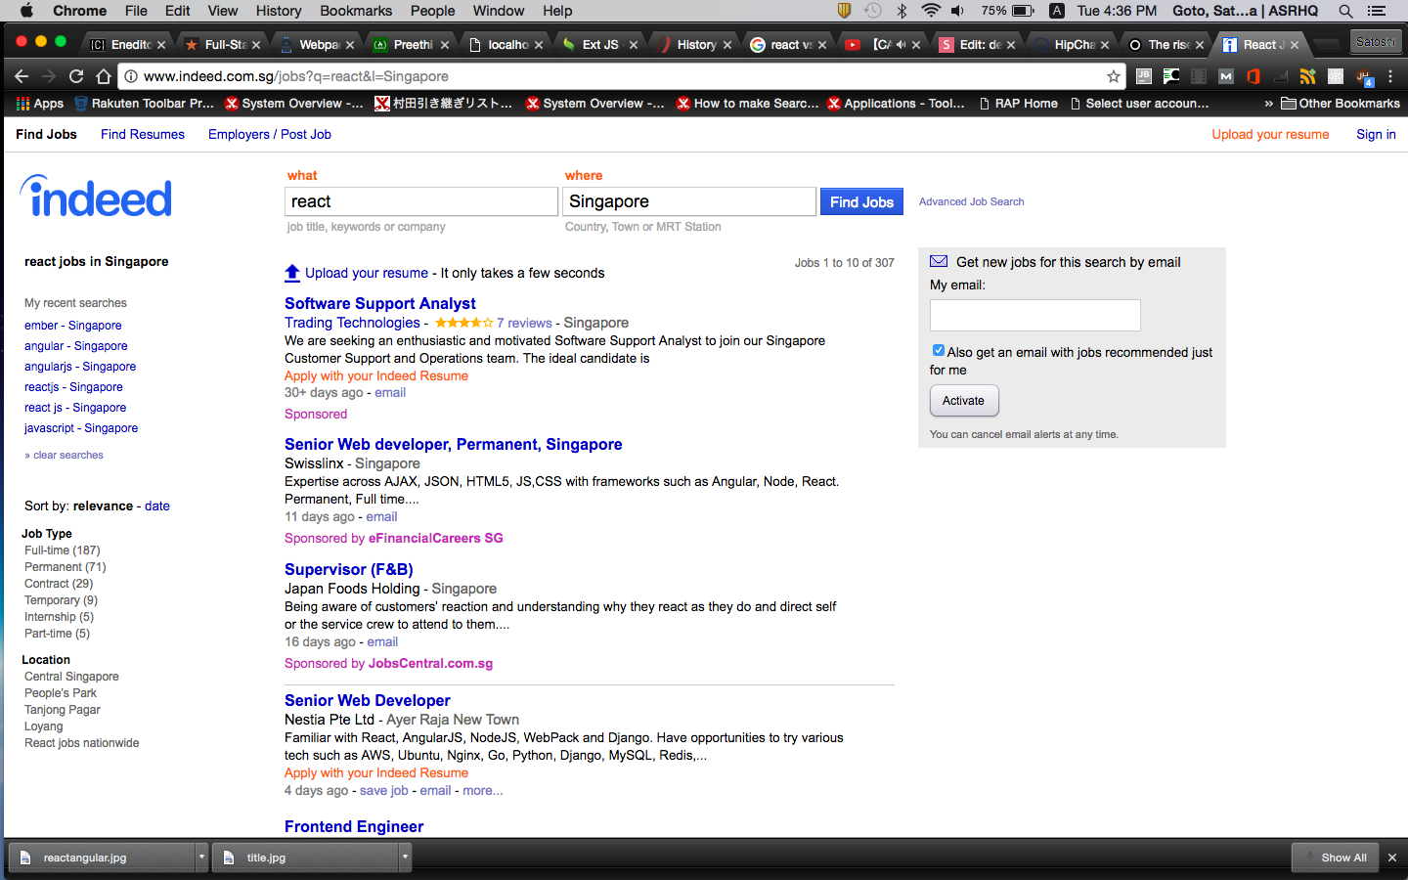Open the reactangular.jpg downloaded file
This screenshot has width=1408, height=880.
pos(103,858)
